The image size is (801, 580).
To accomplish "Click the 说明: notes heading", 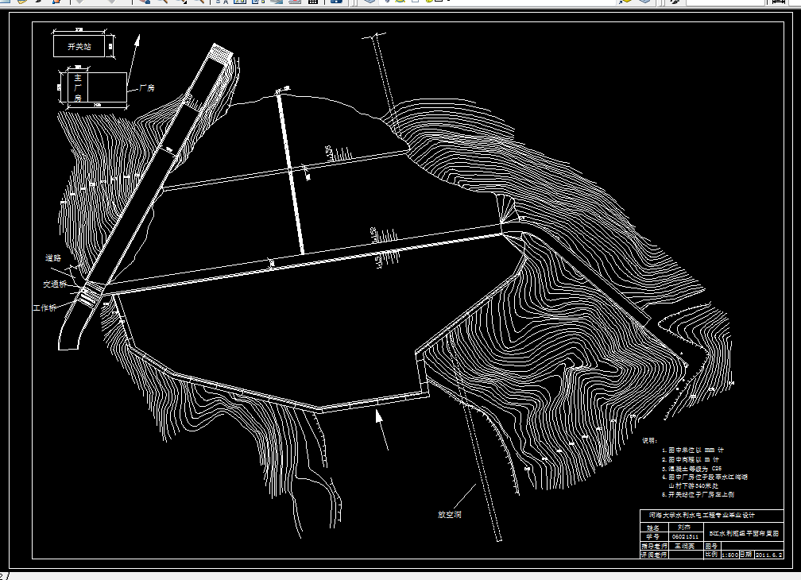I will [650, 440].
